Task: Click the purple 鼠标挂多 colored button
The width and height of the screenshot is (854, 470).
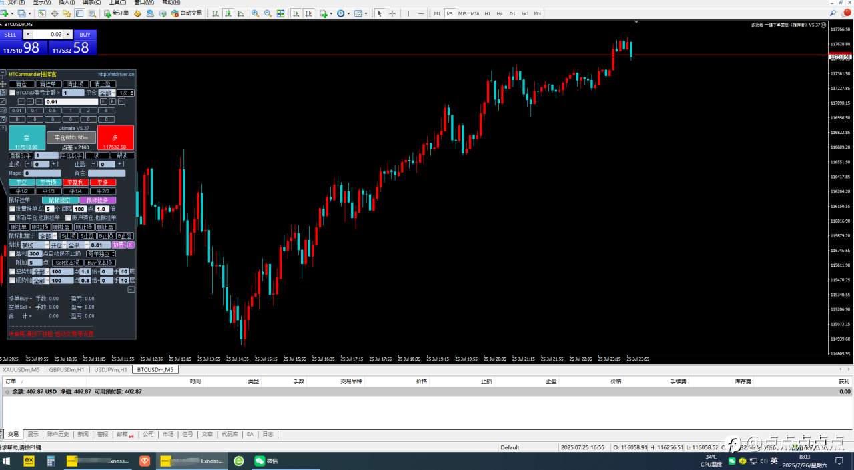Action: [97, 200]
